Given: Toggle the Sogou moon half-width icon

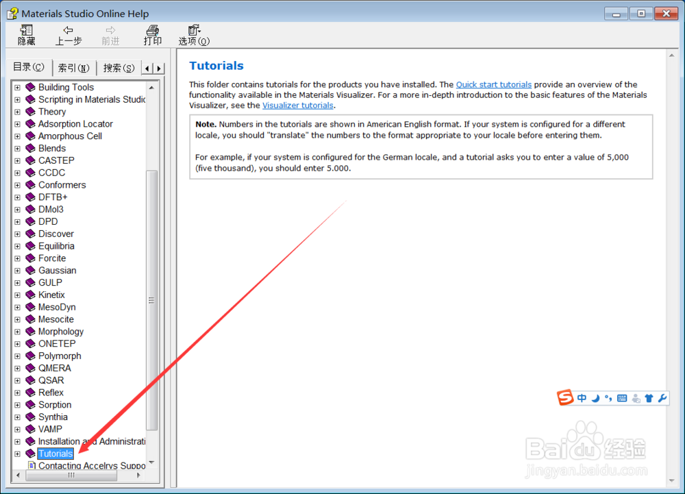Looking at the screenshot, I should point(595,398).
